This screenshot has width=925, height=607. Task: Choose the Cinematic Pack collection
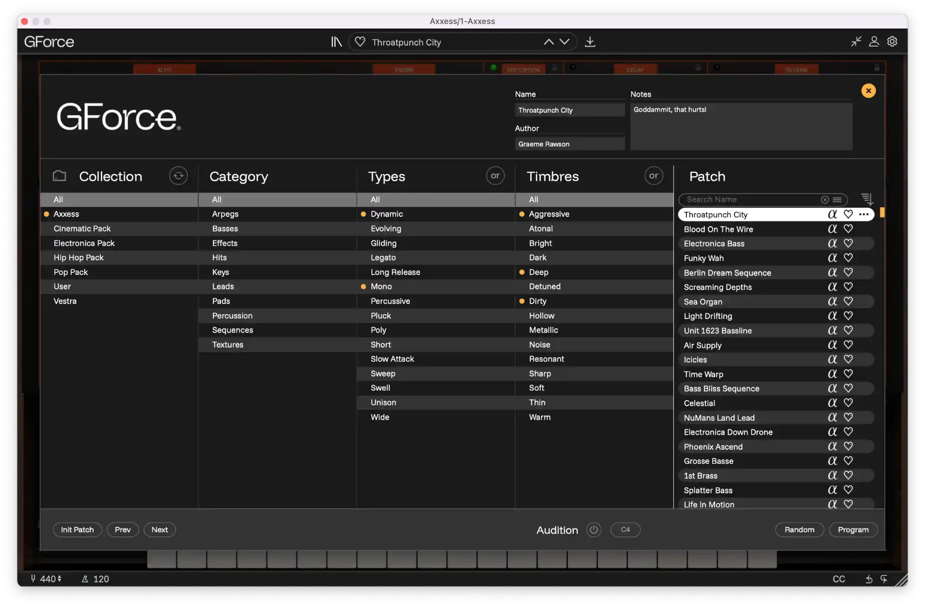click(119, 229)
